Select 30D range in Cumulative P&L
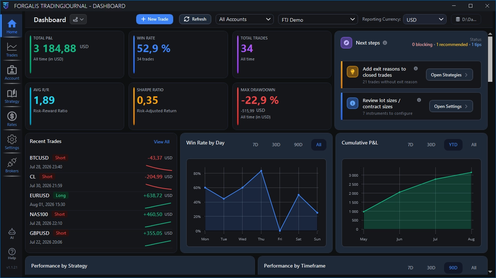Screen dimensions: 496x278 coord(431,145)
